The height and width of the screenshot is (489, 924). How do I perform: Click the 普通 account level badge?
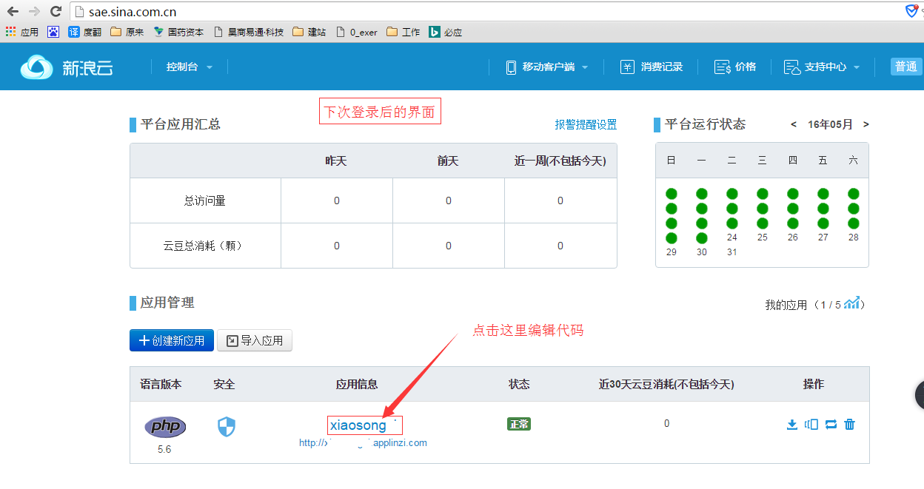pyautogui.click(x=906, y=67)
